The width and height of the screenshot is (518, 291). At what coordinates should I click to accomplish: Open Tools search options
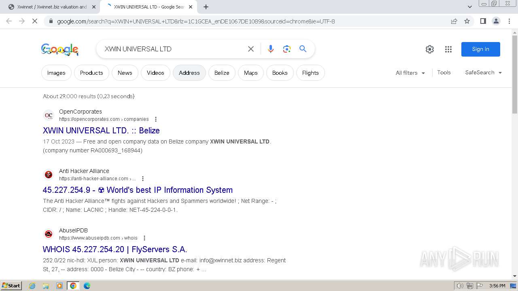click(x=444, y=72)
